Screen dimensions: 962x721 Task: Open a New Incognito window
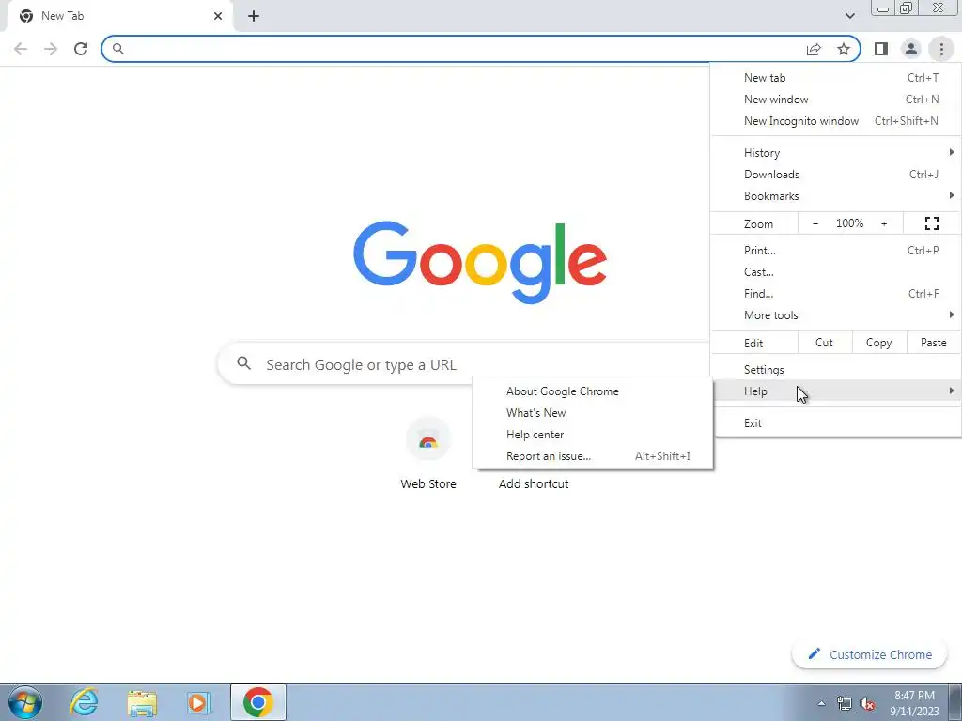pos(836,121)
